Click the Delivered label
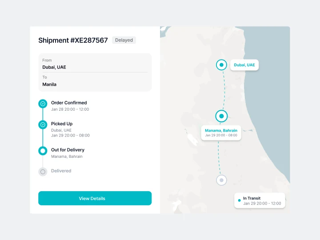Image resolution: width=320 pixels, height=240 pixels. (x=61, y=171)
